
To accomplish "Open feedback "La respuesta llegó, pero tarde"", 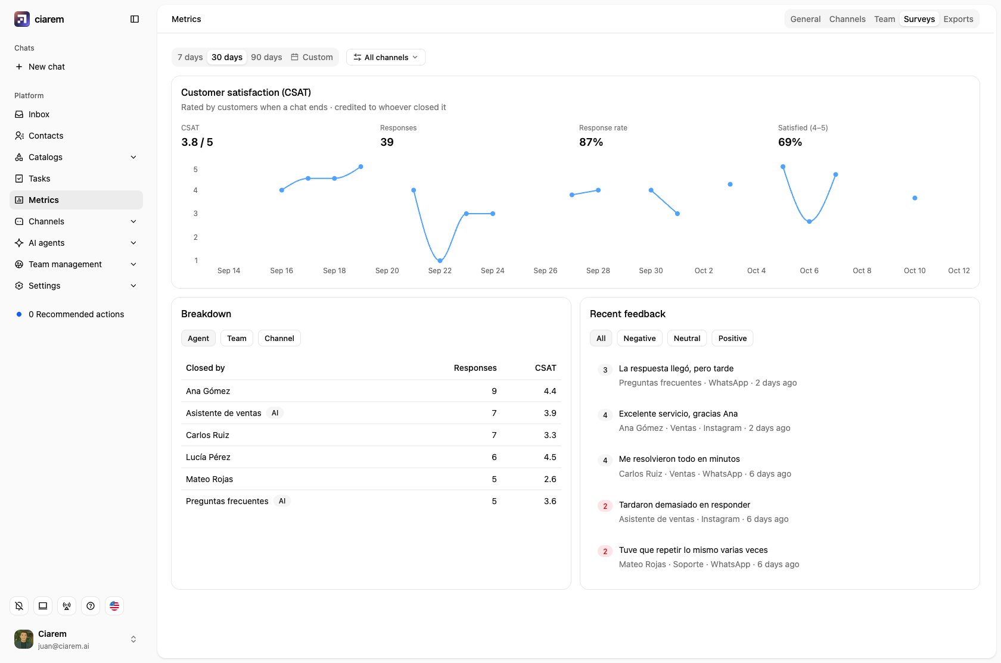I will (x=779, y=376).
